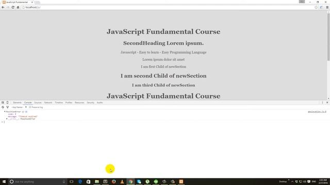Switch to the Elements tab
This screenshot has width=330, height=185.
tap(17, 103)
